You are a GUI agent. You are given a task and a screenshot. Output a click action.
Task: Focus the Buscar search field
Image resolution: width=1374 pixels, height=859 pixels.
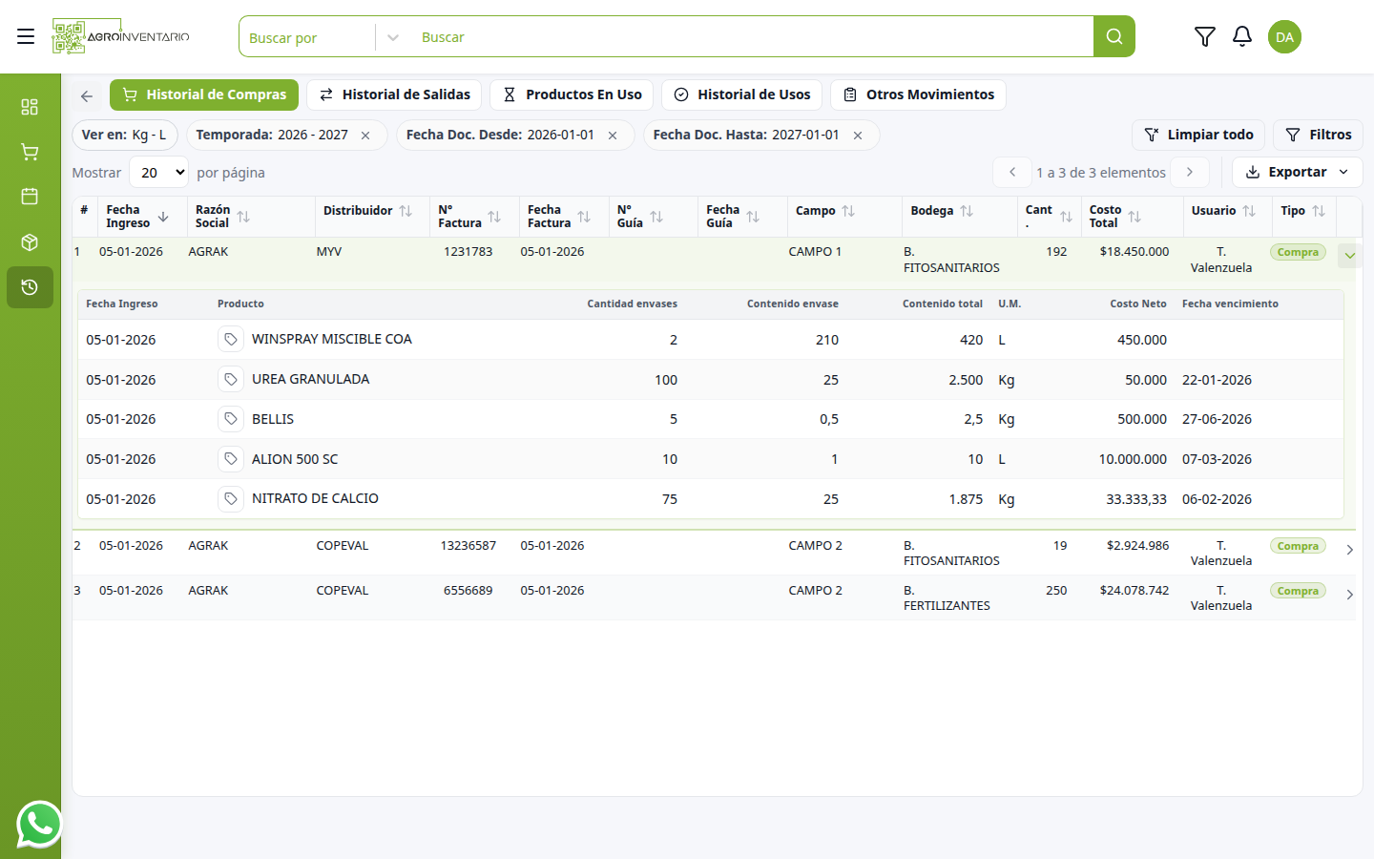pos(750,37)
